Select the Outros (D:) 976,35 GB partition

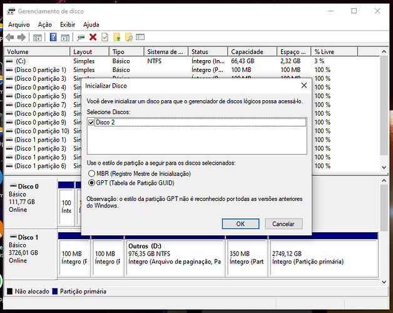click(x=174, y=258)
